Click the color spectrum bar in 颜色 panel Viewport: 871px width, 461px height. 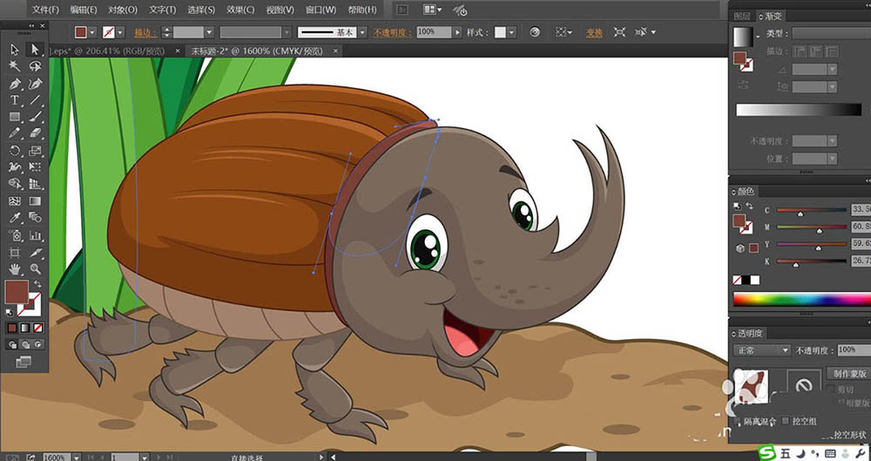click(x=798, y=300)
